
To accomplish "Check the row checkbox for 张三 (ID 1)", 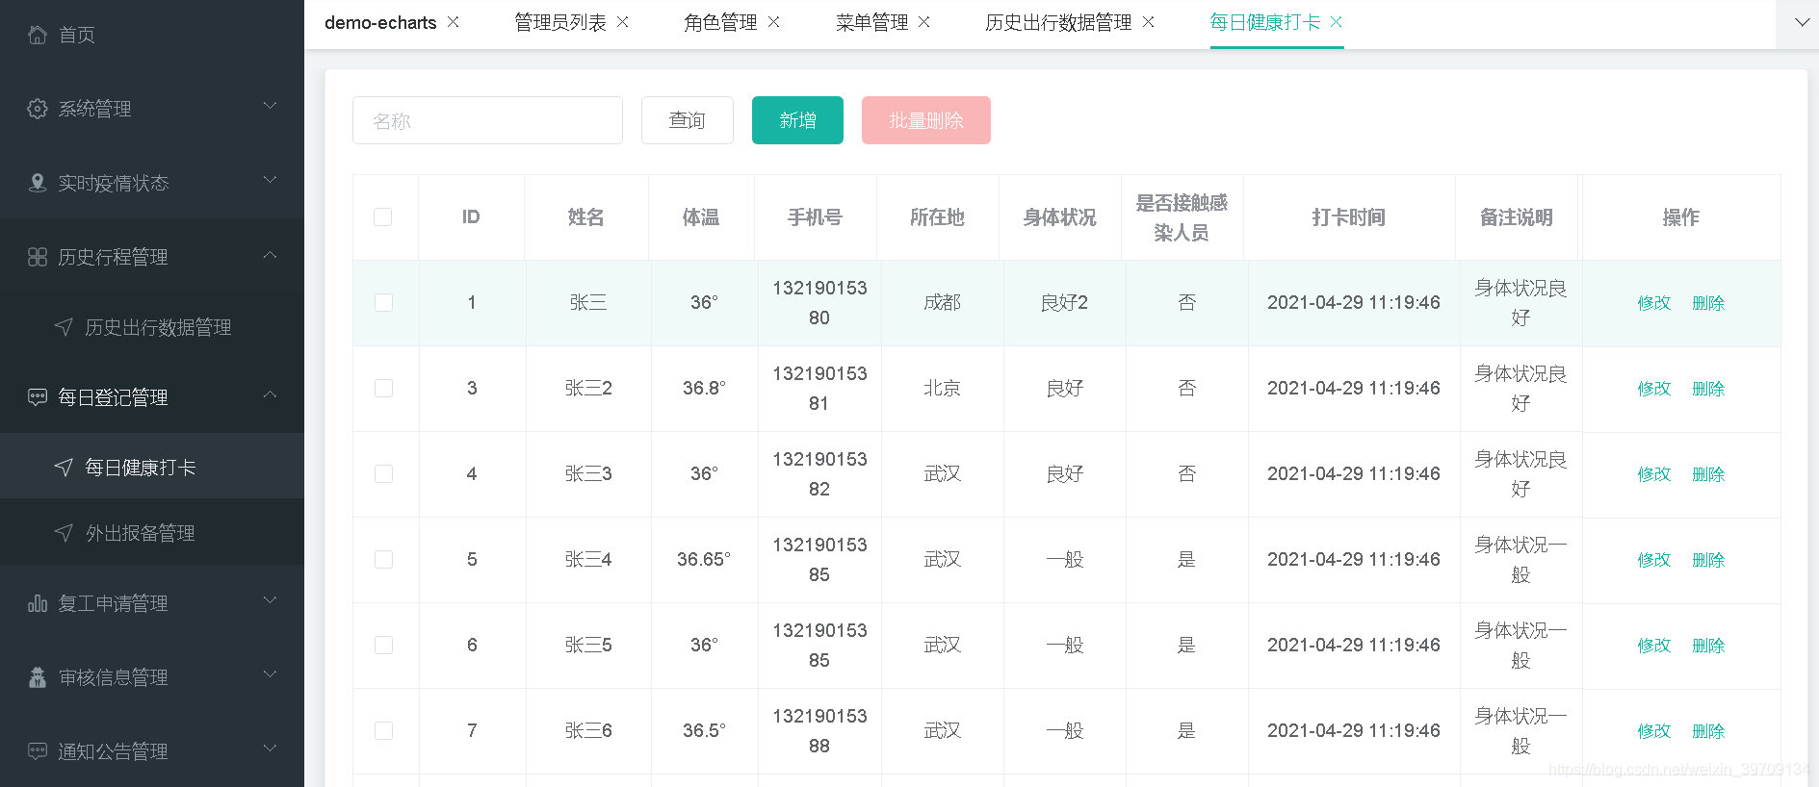I will [x=383, y=303].
